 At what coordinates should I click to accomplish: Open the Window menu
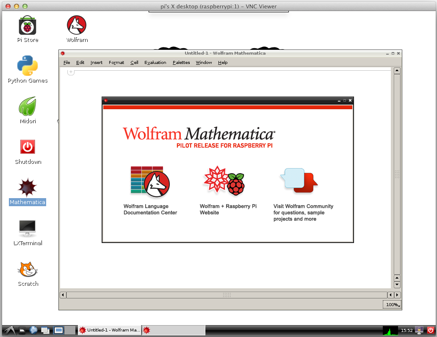pos(204,62)
